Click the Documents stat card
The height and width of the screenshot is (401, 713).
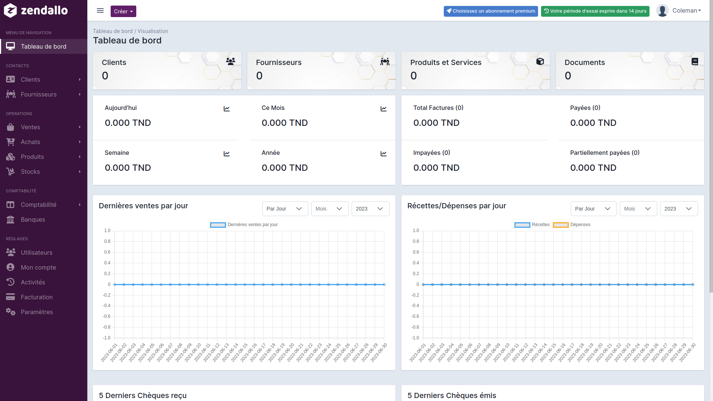(x=630, y=71)
